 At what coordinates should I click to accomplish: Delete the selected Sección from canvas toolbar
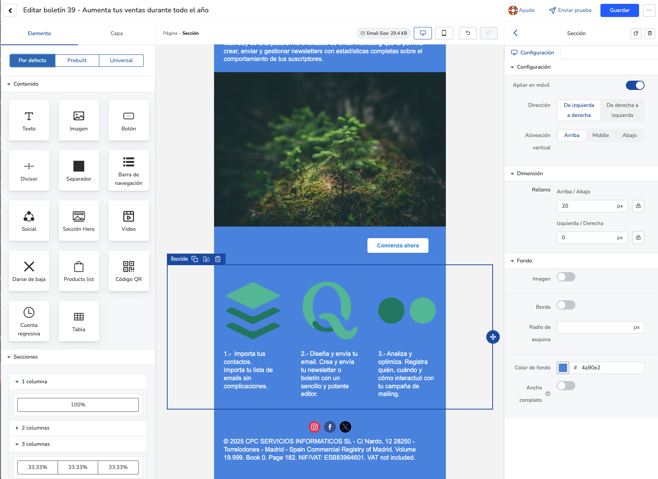click(x=218, y=259)
